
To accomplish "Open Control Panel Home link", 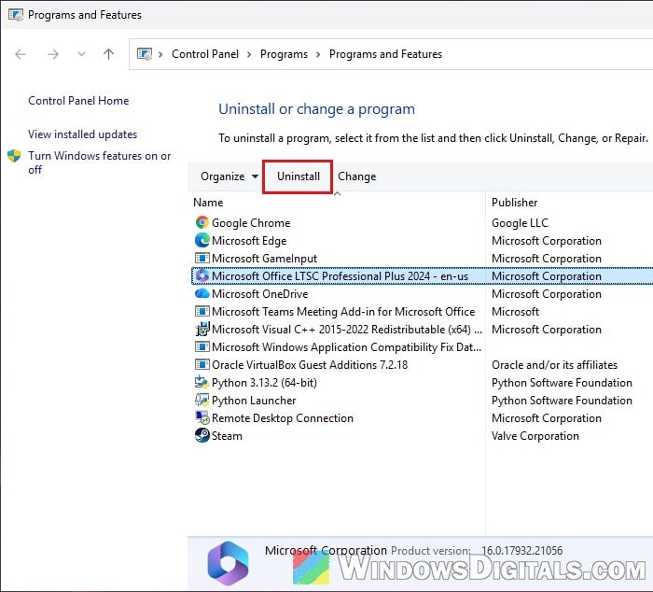I will tap(78, 101).
